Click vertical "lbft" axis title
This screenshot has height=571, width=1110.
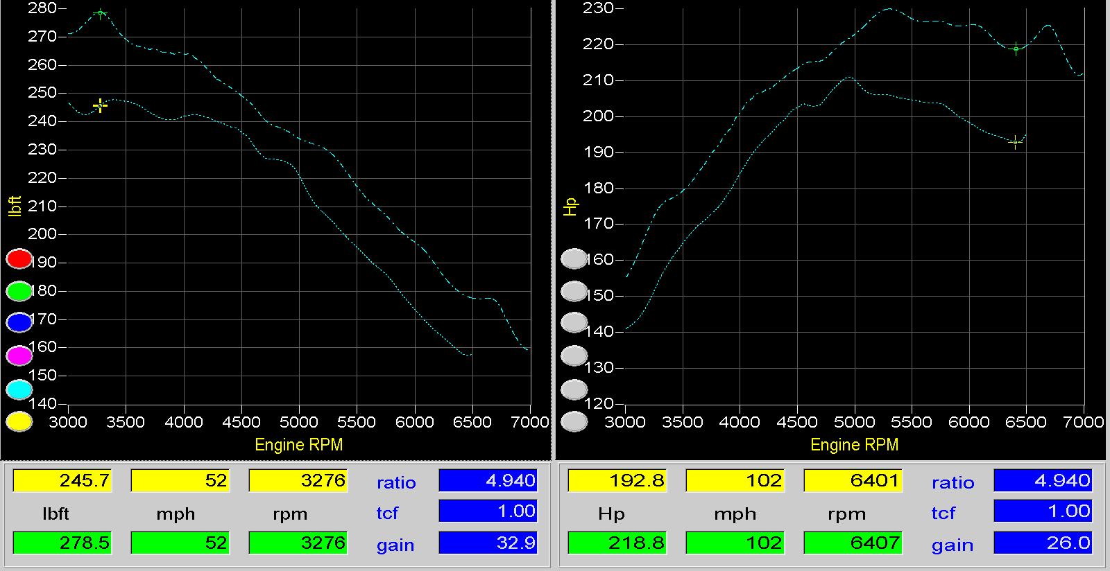(x=15, y=207)
